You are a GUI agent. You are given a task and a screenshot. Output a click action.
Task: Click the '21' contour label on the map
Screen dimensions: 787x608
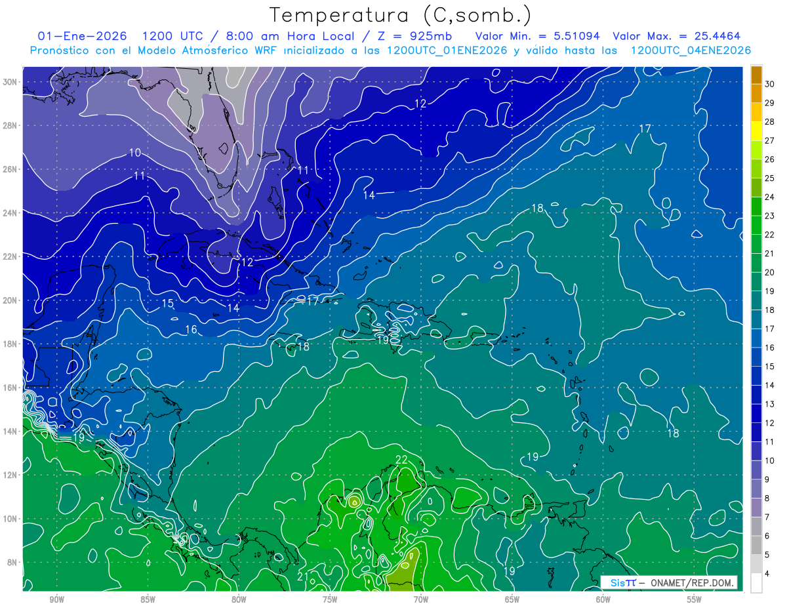302,577
